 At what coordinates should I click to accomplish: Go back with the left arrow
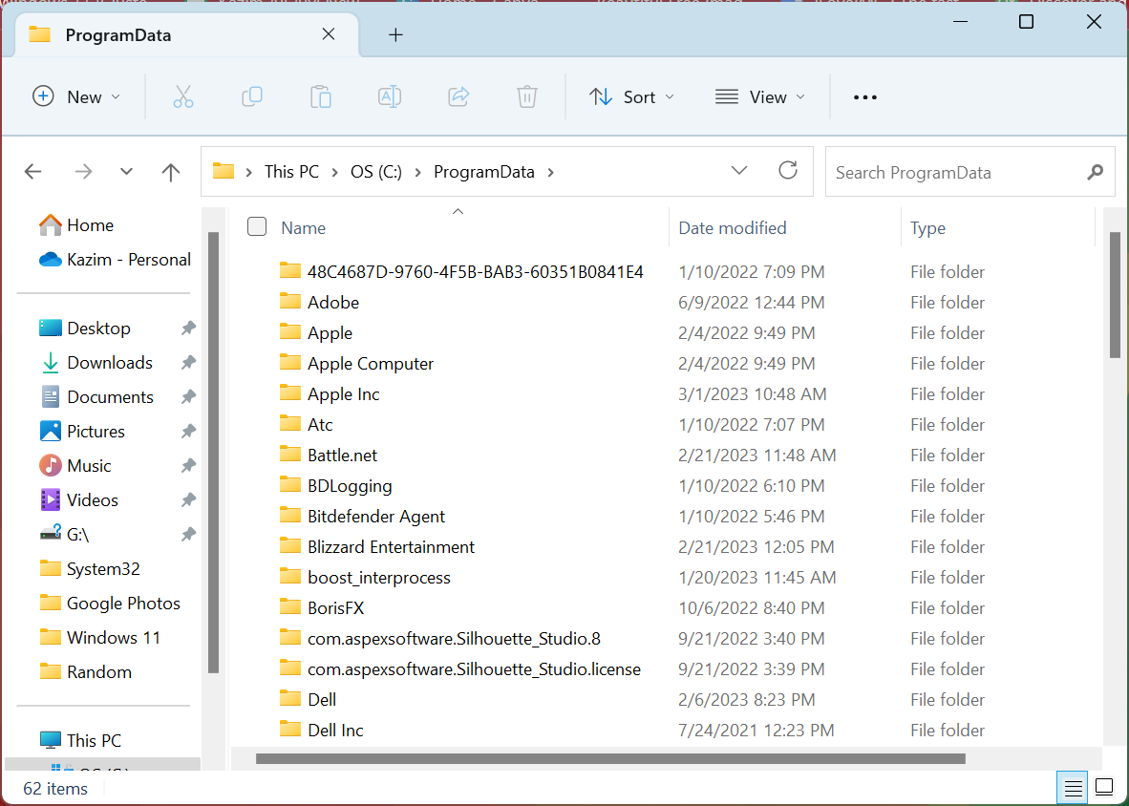[33, 171]
